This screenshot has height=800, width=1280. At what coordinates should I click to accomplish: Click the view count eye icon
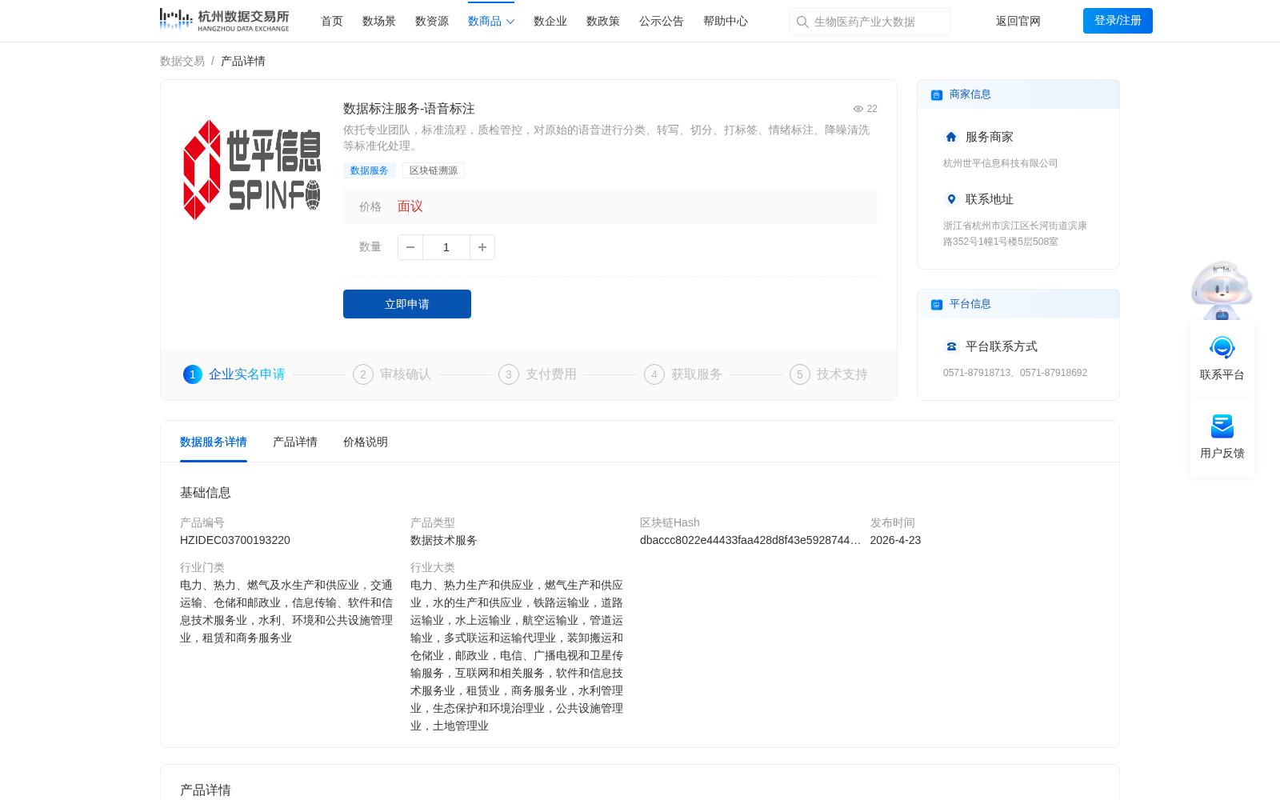(x=858, y=109)
